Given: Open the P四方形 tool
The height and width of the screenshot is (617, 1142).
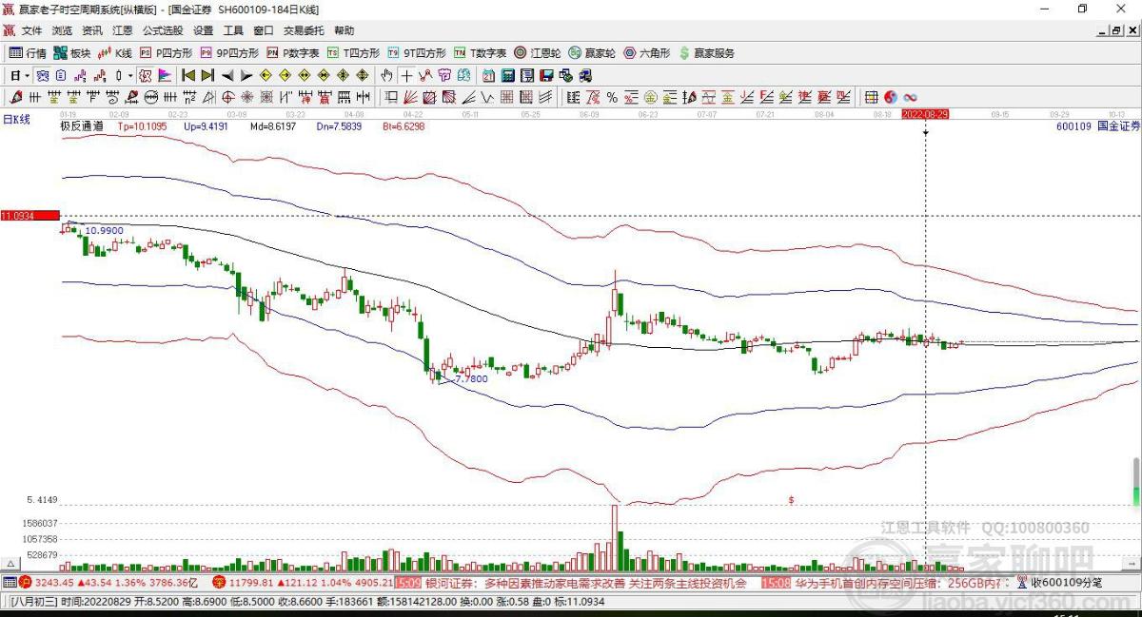Looking at the screenshot, I should [166, 53].
